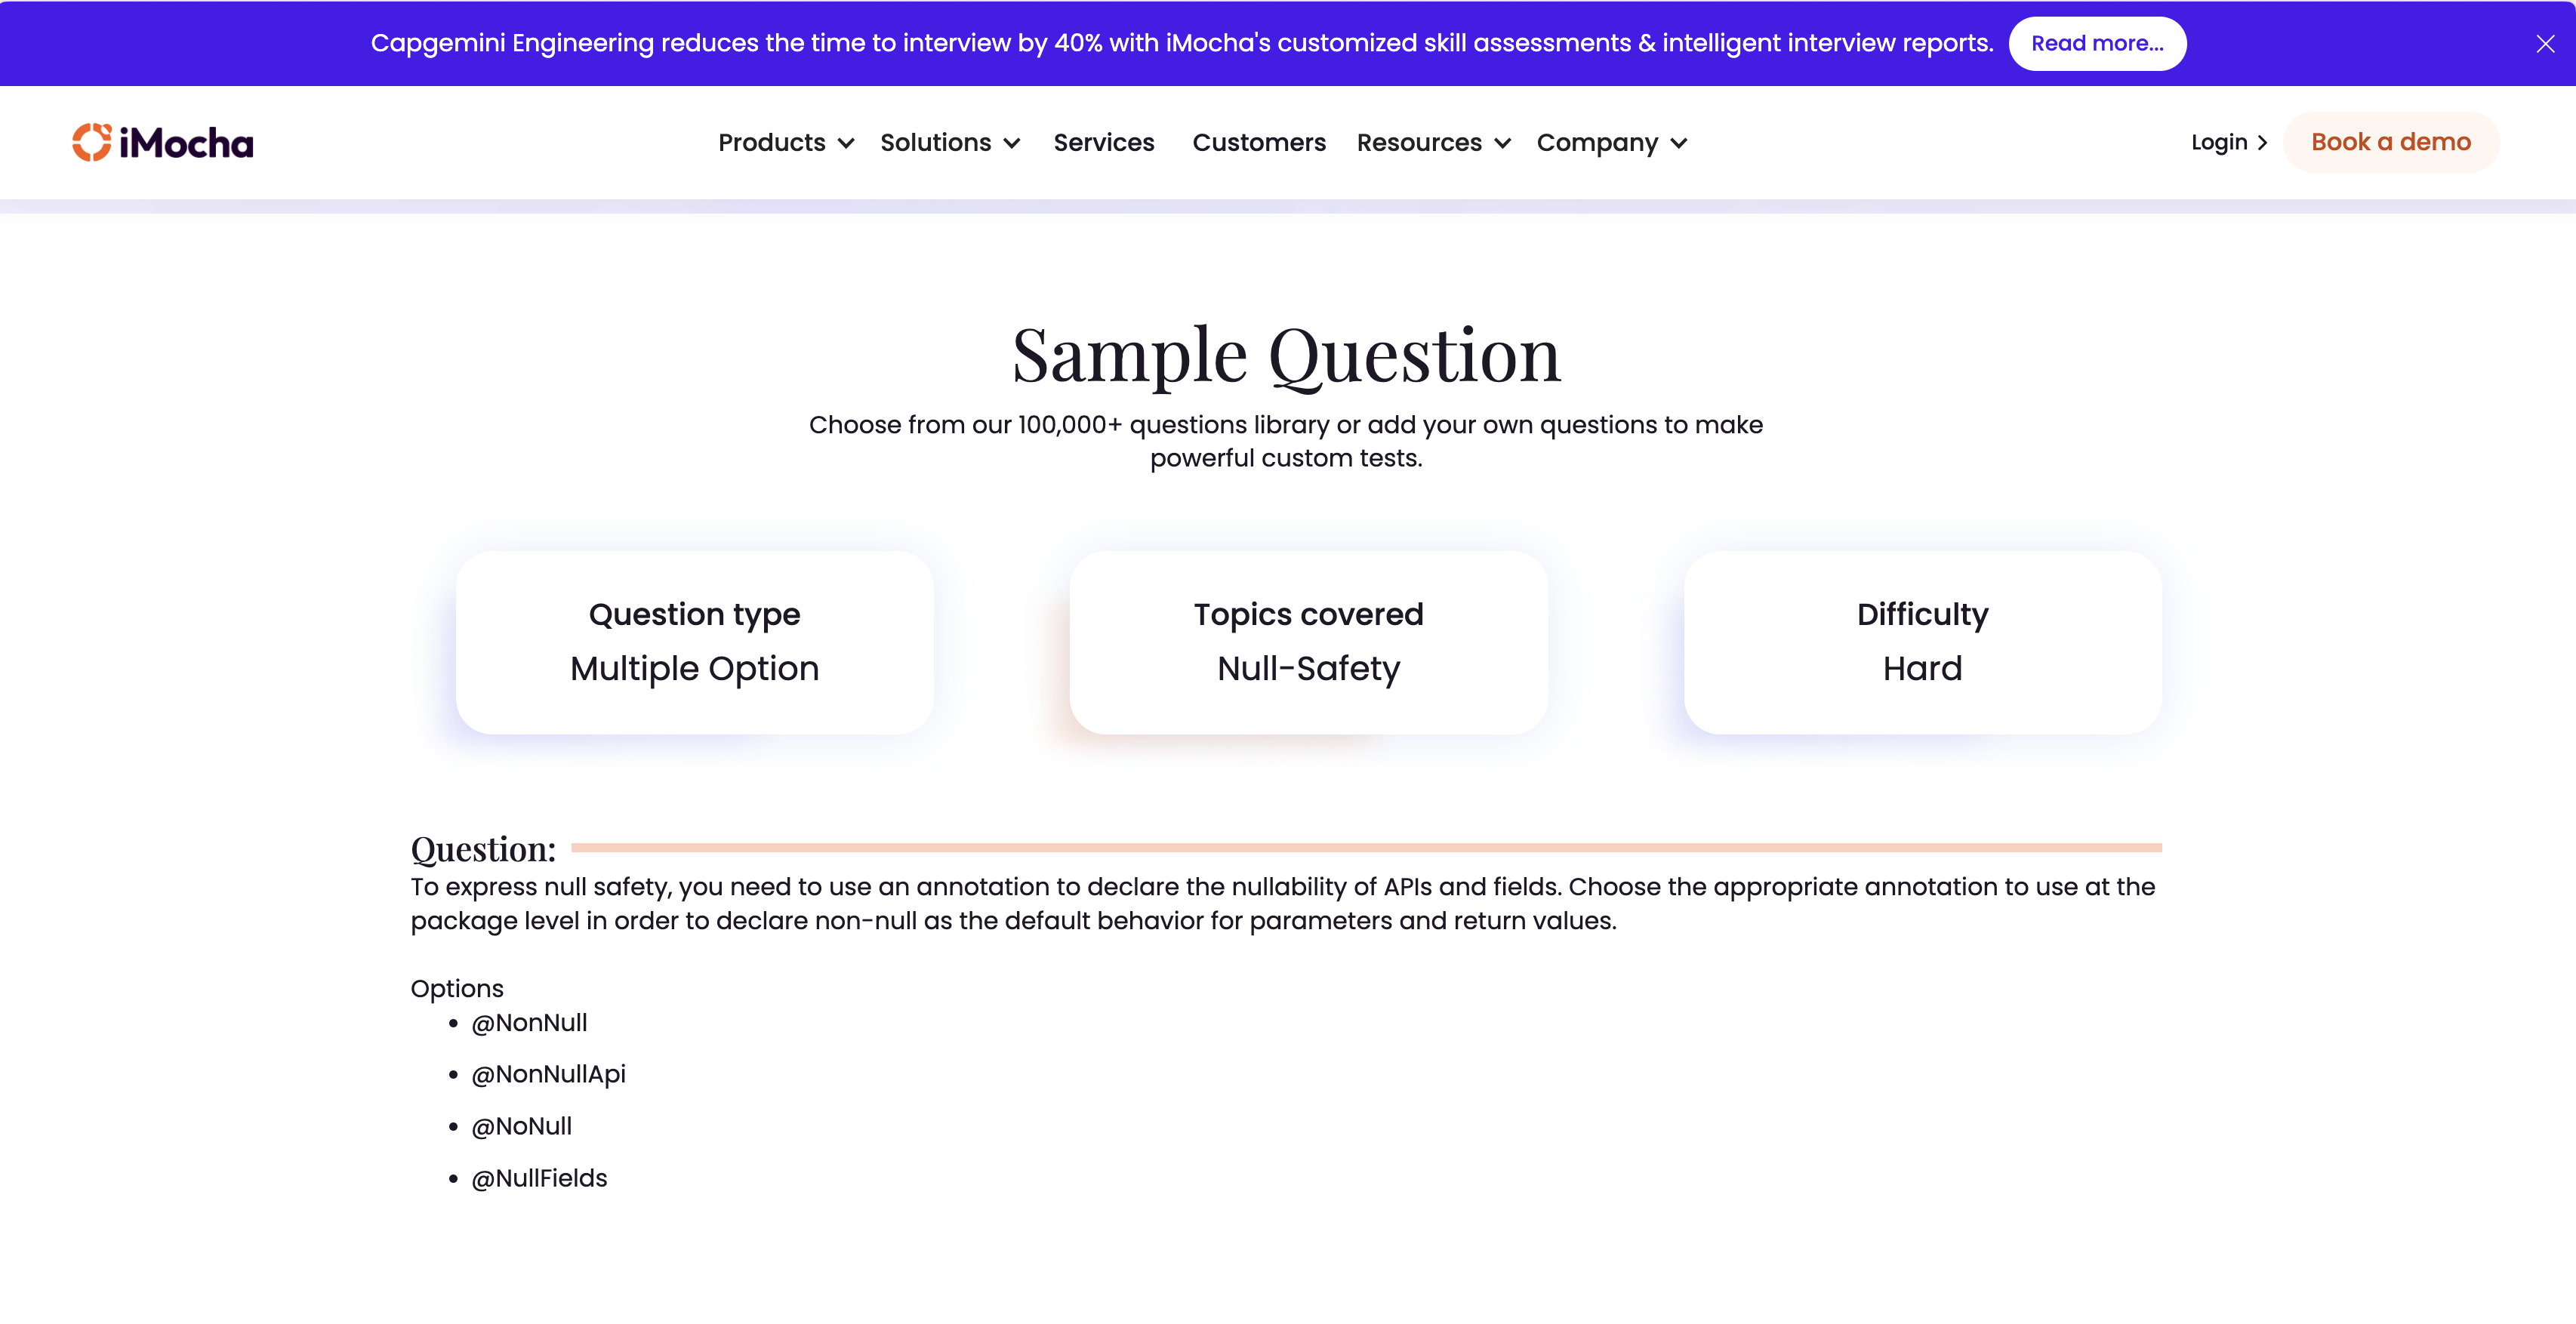Click the Services menu item
Image resolution: width=2576 pixels, height=1324 pixels.
(1104, 143)
